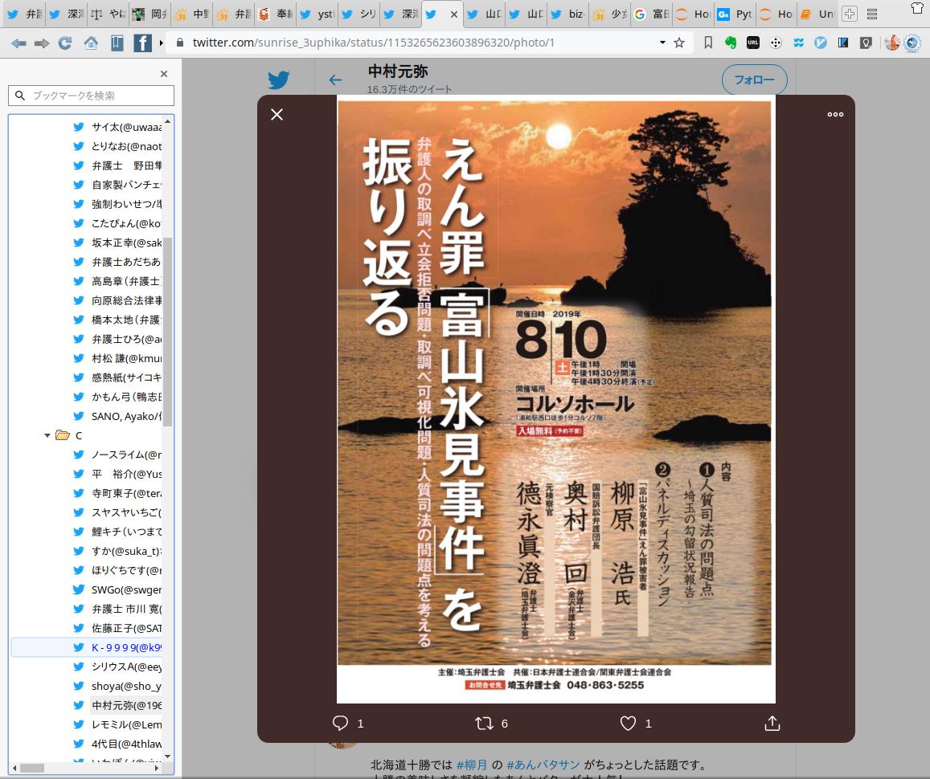Open bookmark '寺町東子(@ter'
The image size is (930, 779).
tap(117, 493)
